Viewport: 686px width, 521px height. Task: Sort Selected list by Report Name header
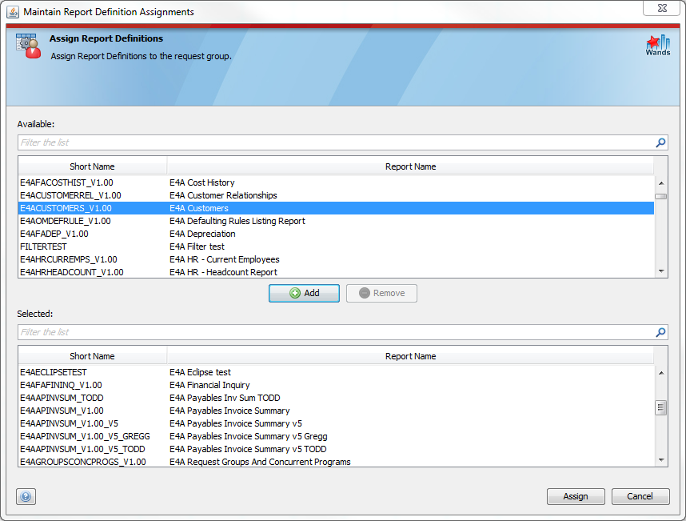[x=410, y=356]
